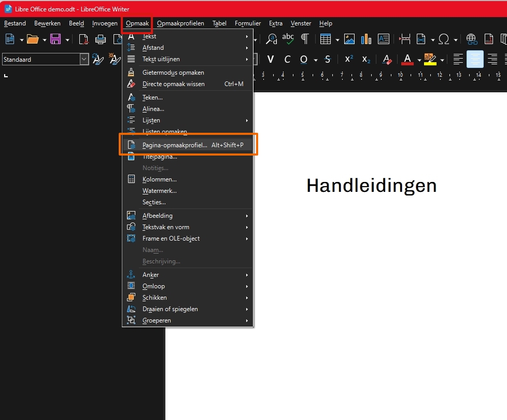The height and width of the screenshot is (420, 507).
Task: Toggle strikethrough S button
Action: click(328, 60)
